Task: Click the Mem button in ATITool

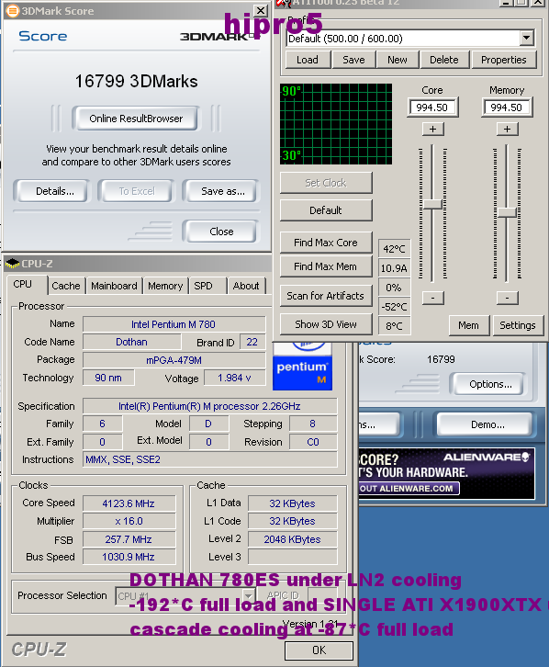Action: (x=469, y=325)
